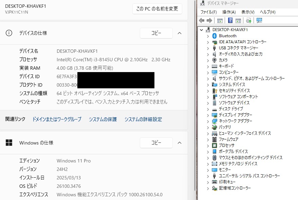Click the battery icon next to バッテリ
The width and height of the screenshot is (298, 200).
[x=215, y=127]
